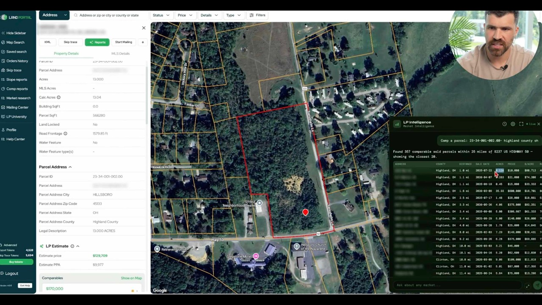Image resolution: width=542 pixels, height=305 pixels.
Task: Click the LP University book icon
Action: click(3, 116)
